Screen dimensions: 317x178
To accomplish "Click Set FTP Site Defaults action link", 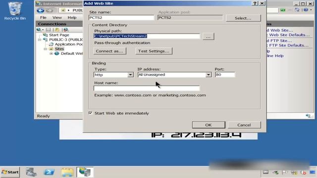I will click(x=288, y=45).
